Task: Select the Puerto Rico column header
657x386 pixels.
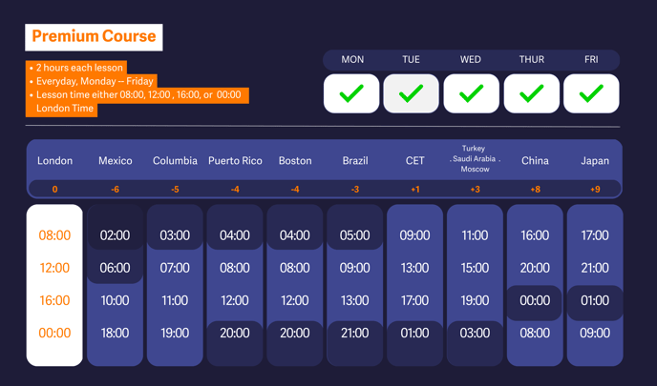Action: [235, 161]
